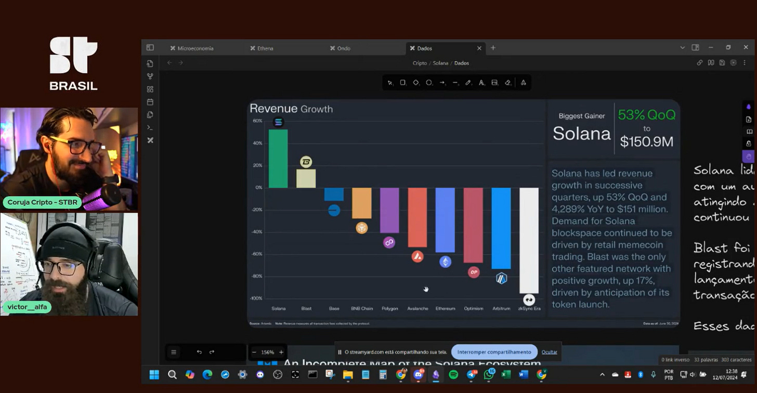The width and height of the screenshot is (757, 393).
Task: Open Spotify from the taskbar
Action: pyautogui.click(x=453, y=374)
